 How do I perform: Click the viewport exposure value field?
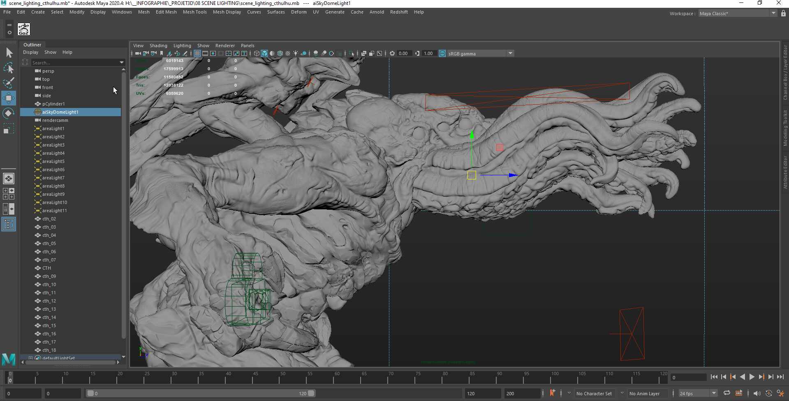click(404, 53)
